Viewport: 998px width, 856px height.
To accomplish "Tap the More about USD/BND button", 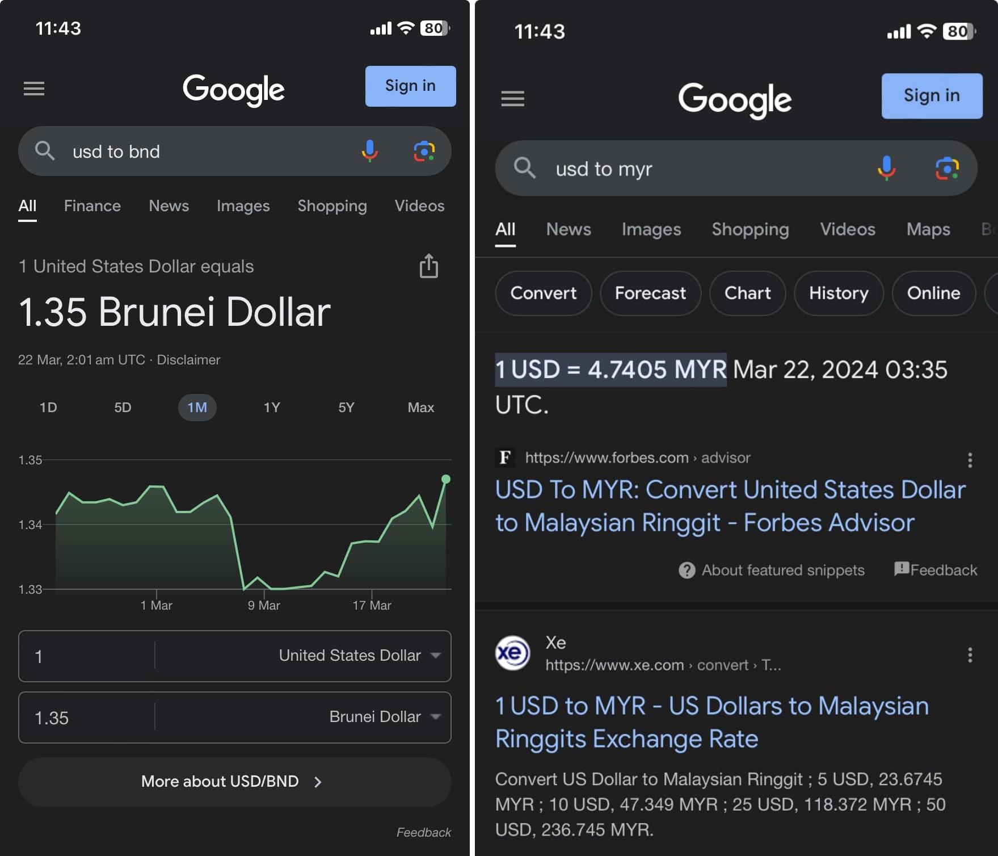I will click(x=233, y=782).
